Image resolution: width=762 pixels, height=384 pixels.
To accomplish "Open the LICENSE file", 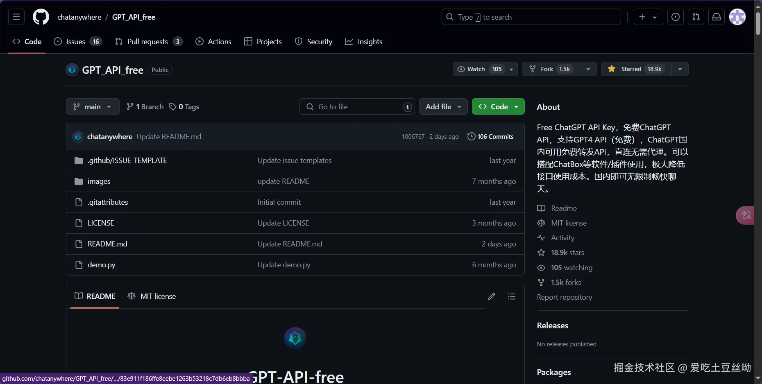I will pos(101,223).
